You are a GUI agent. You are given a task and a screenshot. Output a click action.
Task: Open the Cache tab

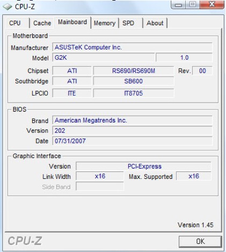pos(42,23)
